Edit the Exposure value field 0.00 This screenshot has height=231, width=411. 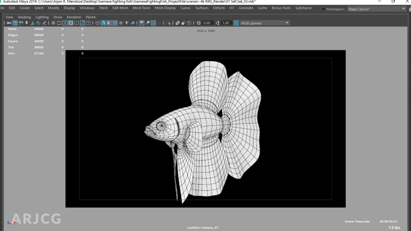coord(208,23)
